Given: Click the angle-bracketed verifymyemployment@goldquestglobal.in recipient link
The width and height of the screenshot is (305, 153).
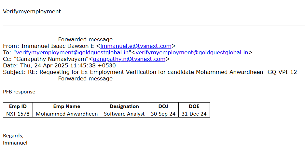Looking at the screenshot, I should [x=192, y=52].
